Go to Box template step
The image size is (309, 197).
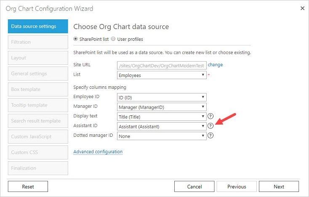[38, 89]
